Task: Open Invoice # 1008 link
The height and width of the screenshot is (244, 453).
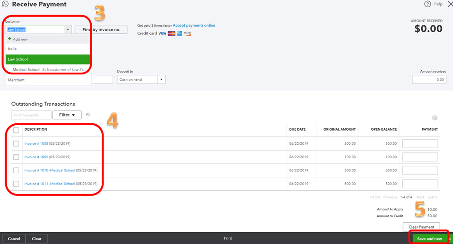Action: (36, 143)
